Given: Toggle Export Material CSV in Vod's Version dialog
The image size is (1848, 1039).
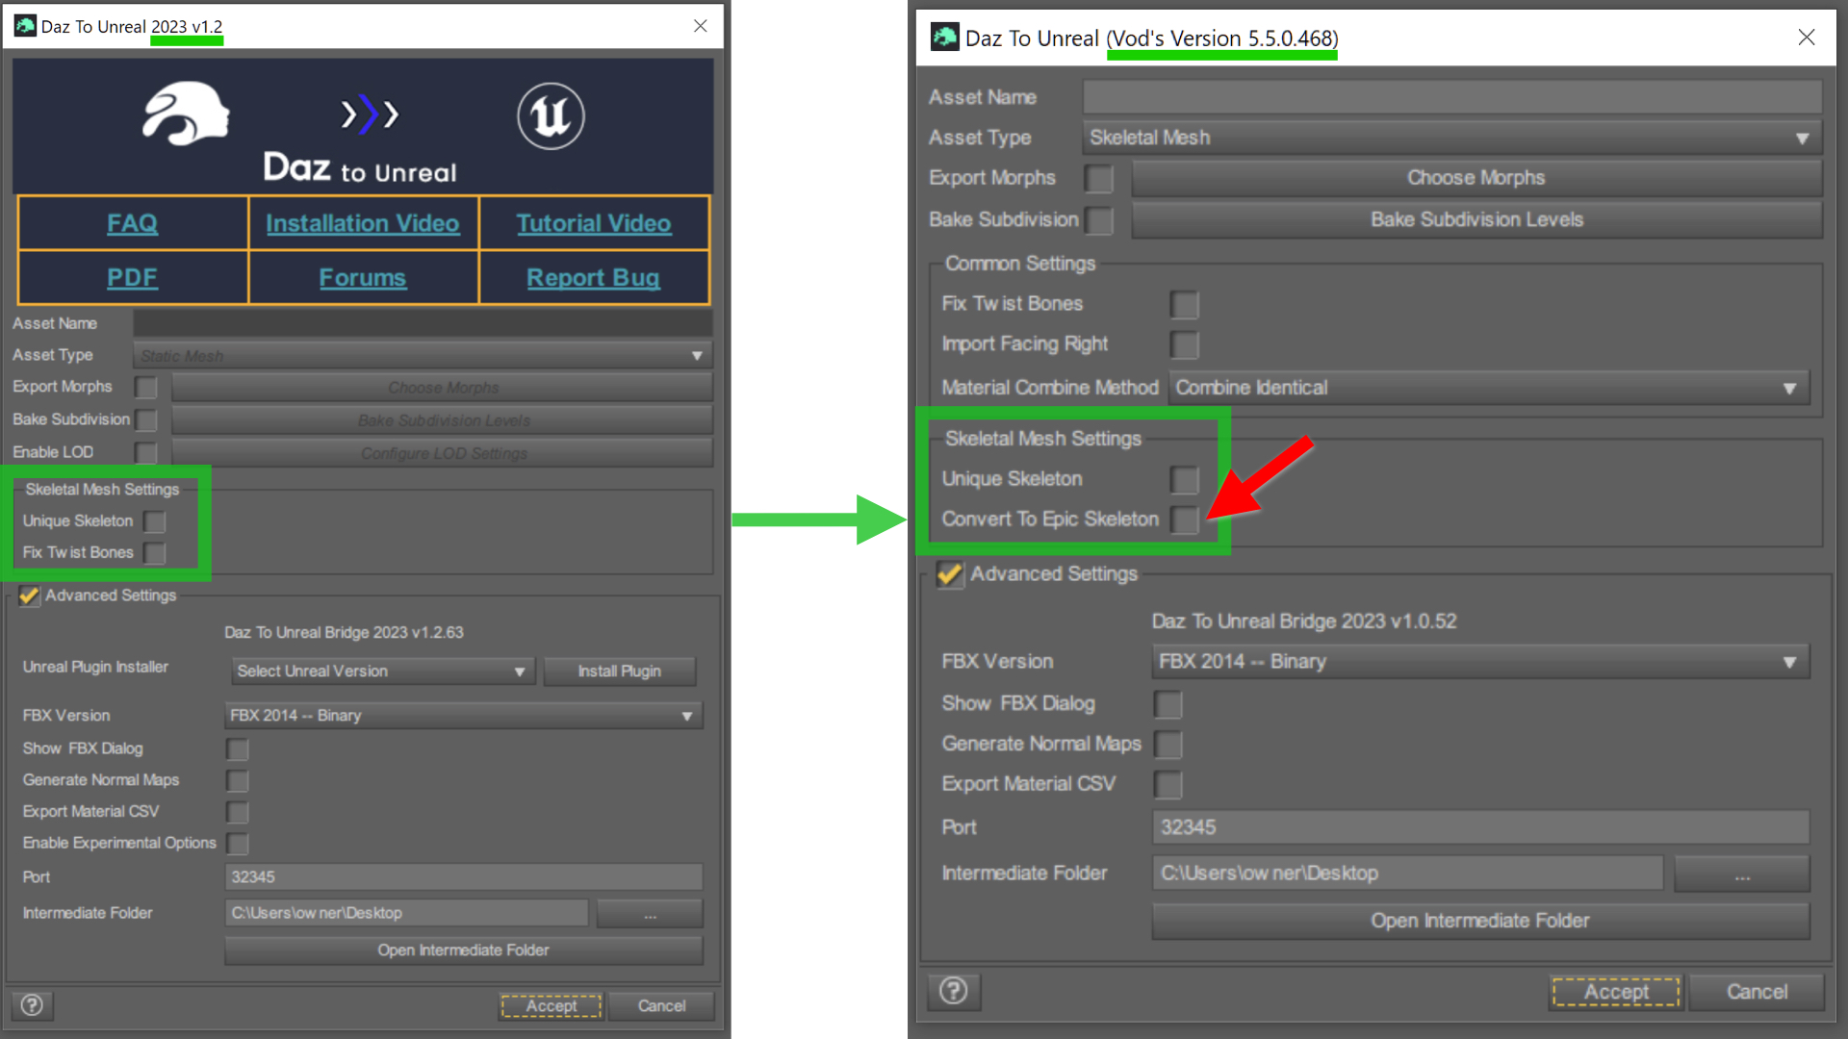Looking at the screenshot, I should click(1168, 785).
